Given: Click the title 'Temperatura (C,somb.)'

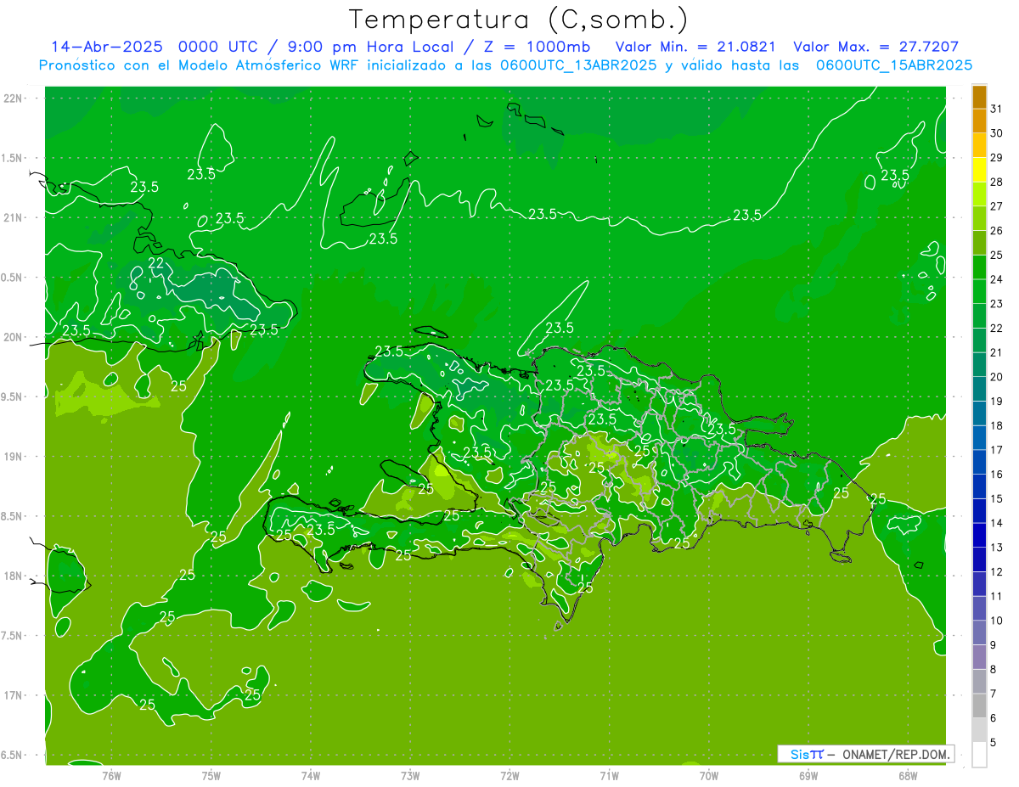Looking at the screenshot, I should [x=519, y=20].
